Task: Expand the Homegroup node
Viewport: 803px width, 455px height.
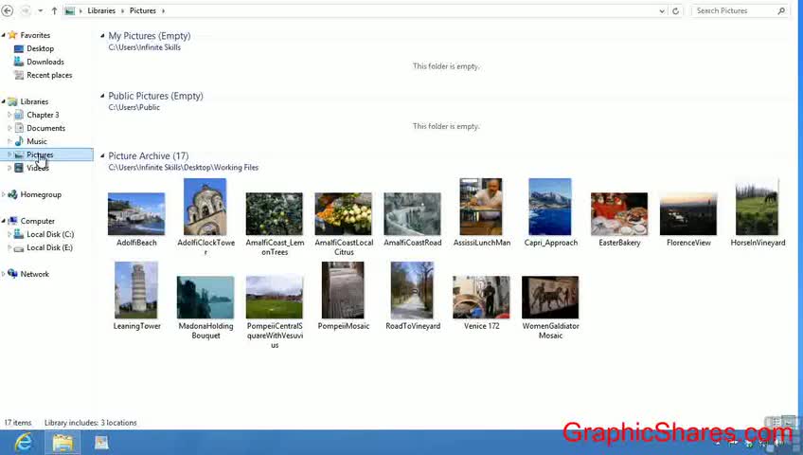Action: pyautogui.click(x=4, y=194)
